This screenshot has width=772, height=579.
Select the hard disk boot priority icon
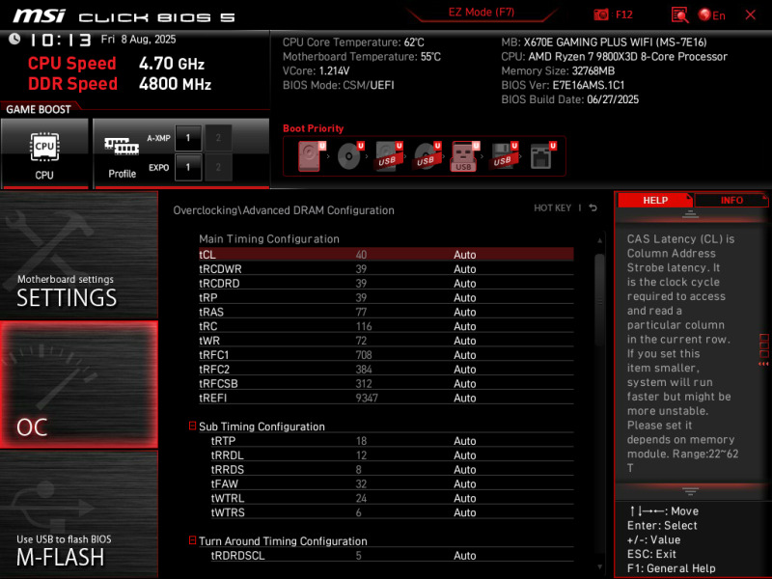[x=311, y=156]
